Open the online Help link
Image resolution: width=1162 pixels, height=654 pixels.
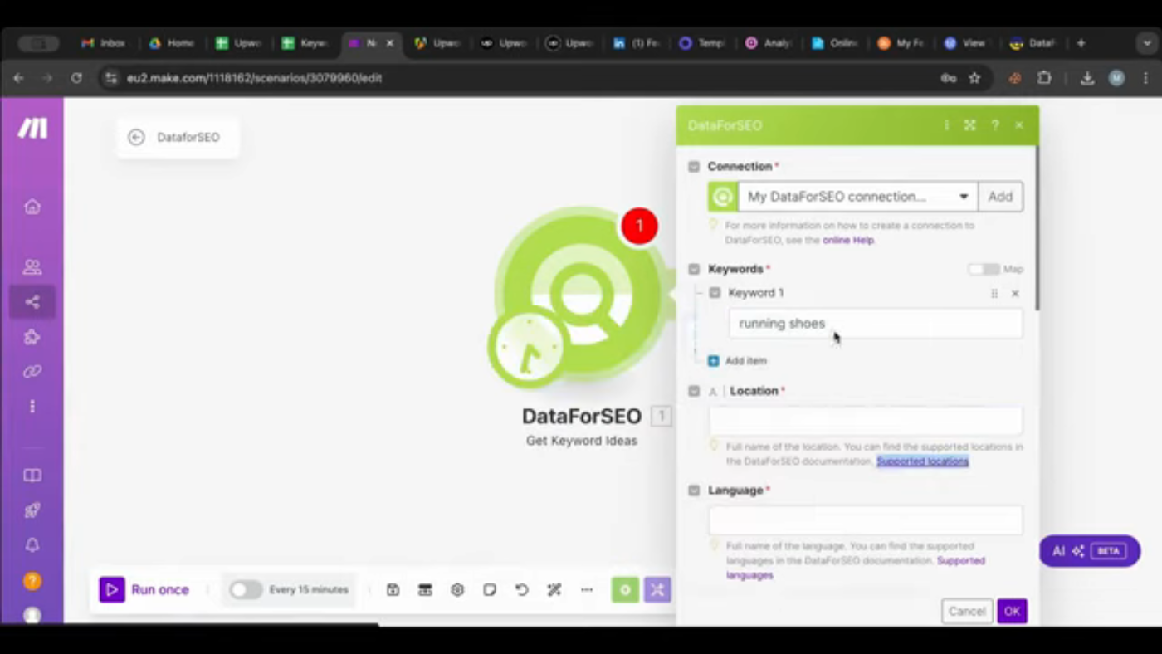[848, 241]
